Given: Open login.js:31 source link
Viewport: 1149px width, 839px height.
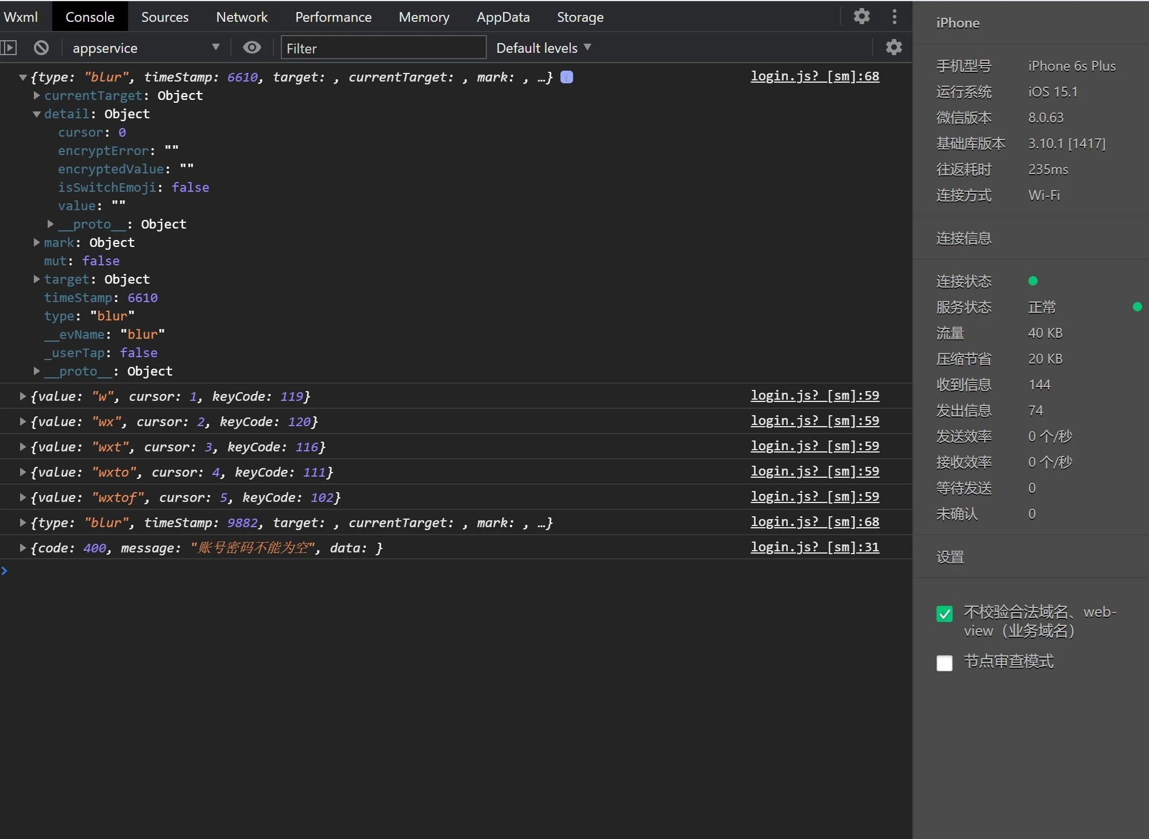Looking at the screenshot, I should tap(814, 547).
